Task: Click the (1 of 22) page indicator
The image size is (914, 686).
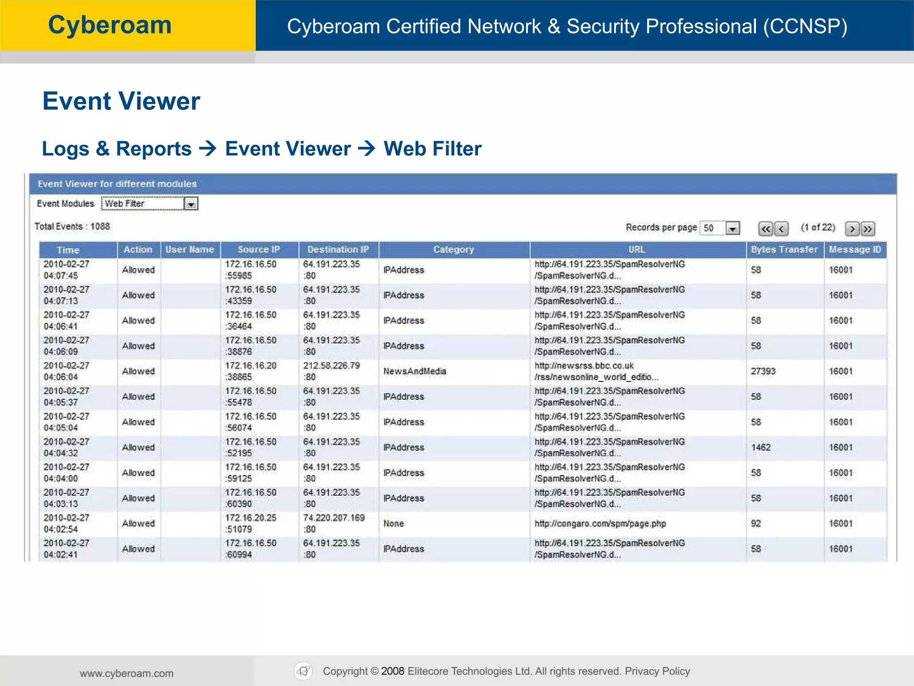Action: point(818,228)
